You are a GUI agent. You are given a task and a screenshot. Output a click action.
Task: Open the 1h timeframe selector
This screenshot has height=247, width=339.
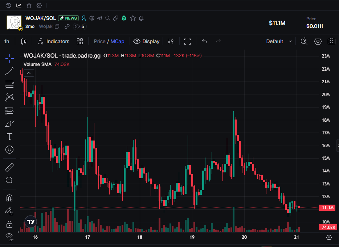(7, 41)
